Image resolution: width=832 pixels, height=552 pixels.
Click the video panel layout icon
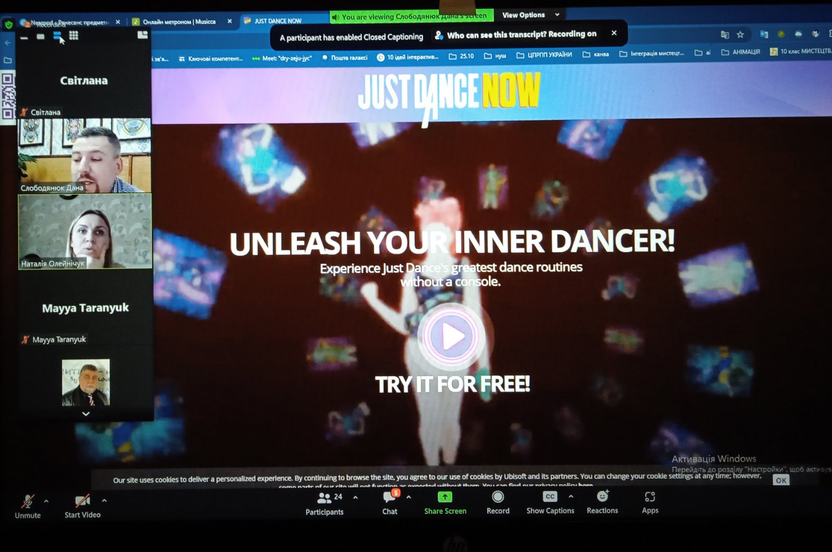point(142,35)
